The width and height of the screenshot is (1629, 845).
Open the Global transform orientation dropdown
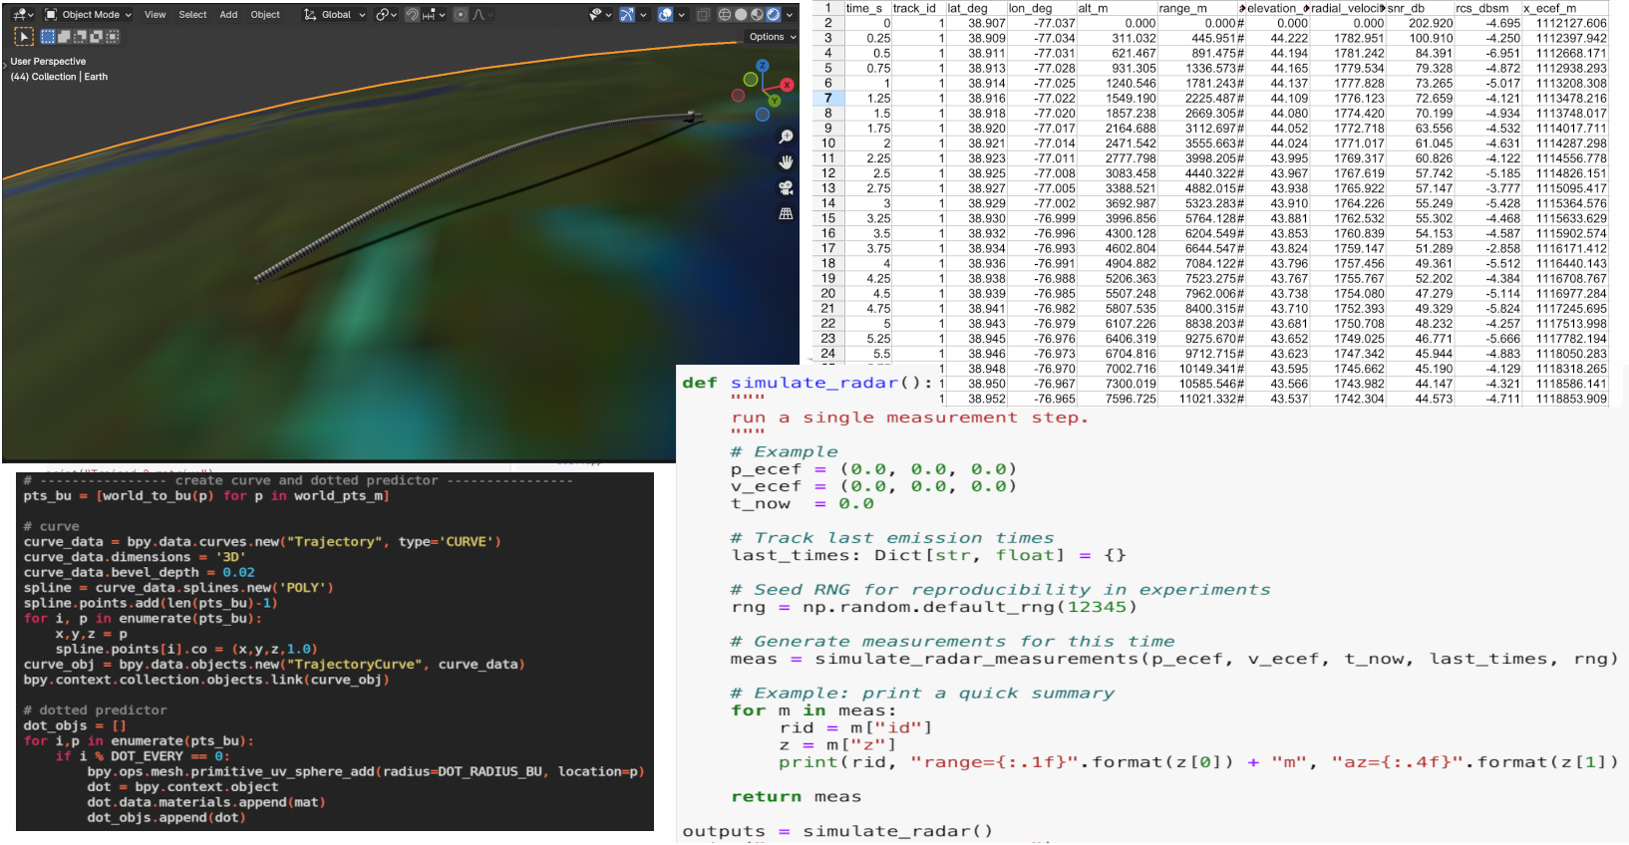pos(335,15)
